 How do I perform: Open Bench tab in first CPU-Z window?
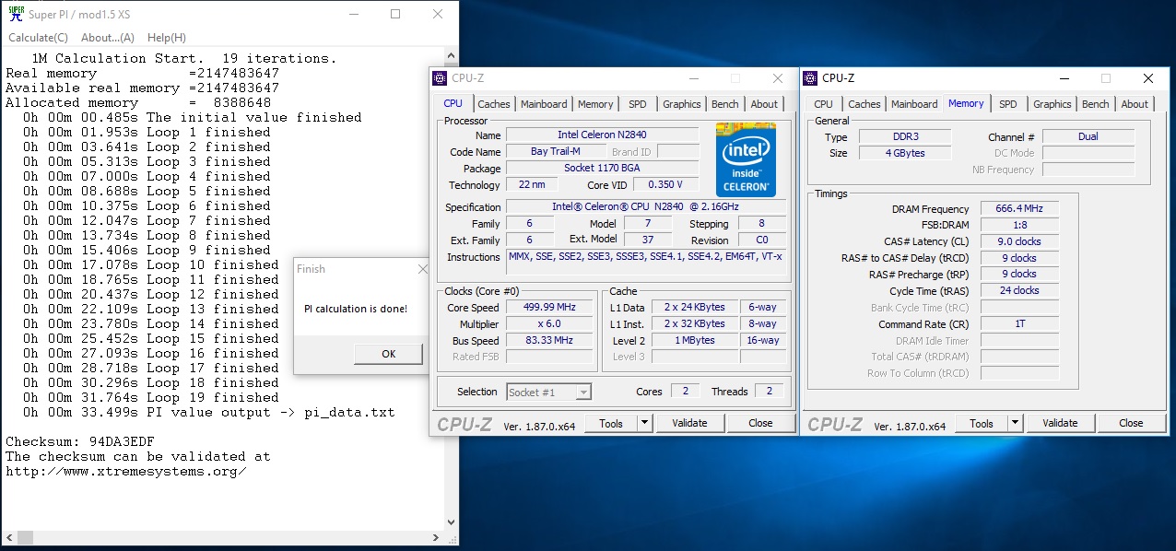[x=725, y=104]
